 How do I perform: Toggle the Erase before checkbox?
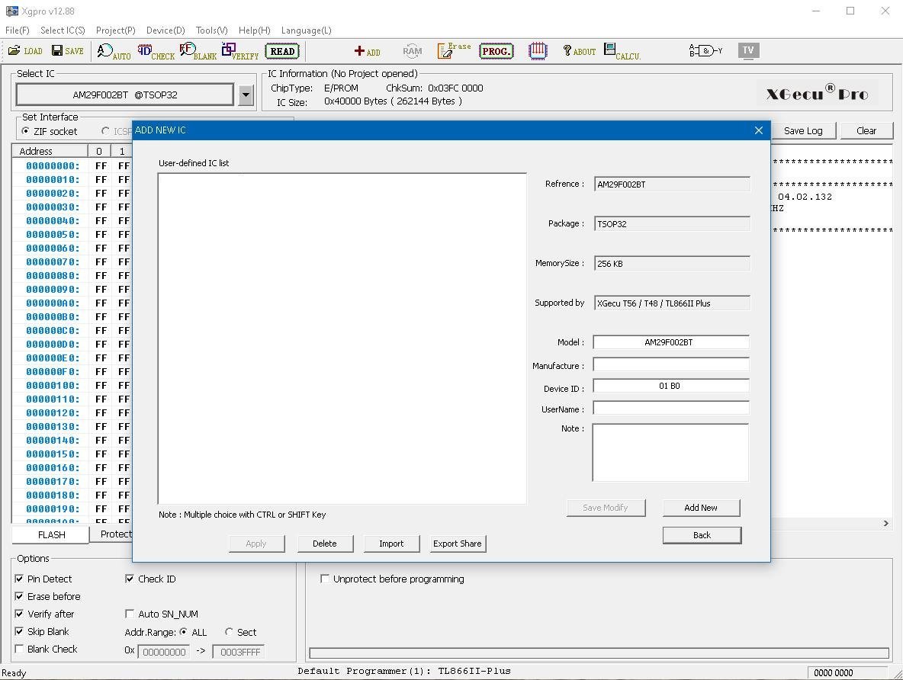[19, 596]
